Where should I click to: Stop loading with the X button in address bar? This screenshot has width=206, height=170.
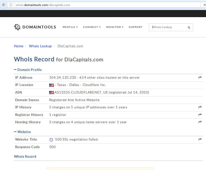(204, 5)
